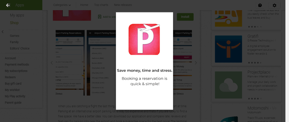Image resolution: width=289 pixels, height=122 pixels.
Task: Click the green Install button
Action: [x=185, y=17]
